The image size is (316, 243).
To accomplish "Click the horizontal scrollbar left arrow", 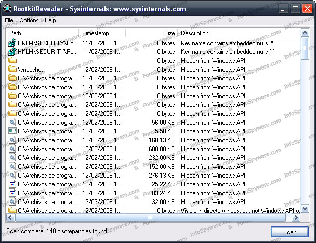I will (10, 218).
